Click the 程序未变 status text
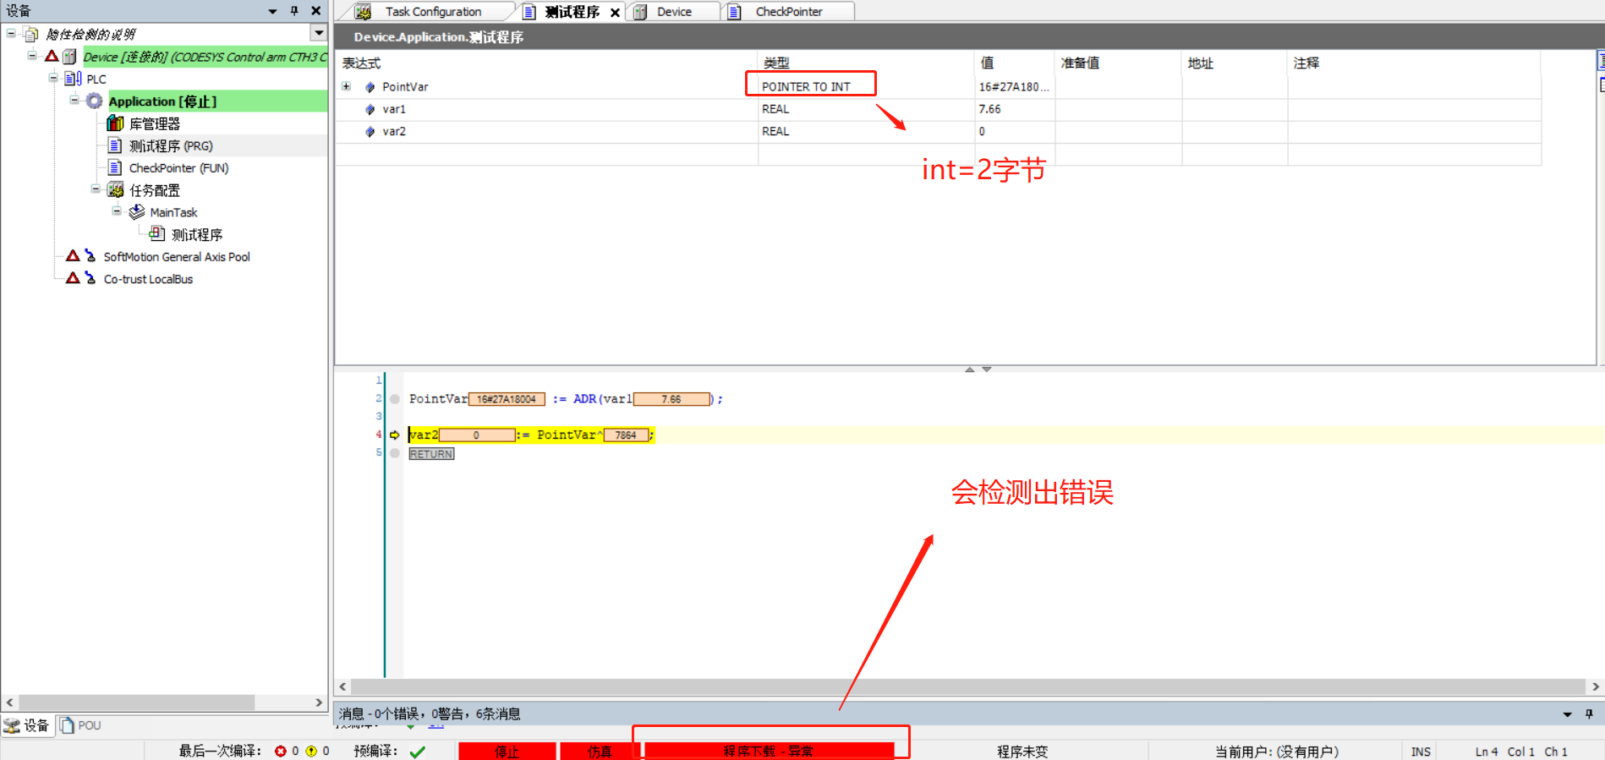 coord(1022,751)
